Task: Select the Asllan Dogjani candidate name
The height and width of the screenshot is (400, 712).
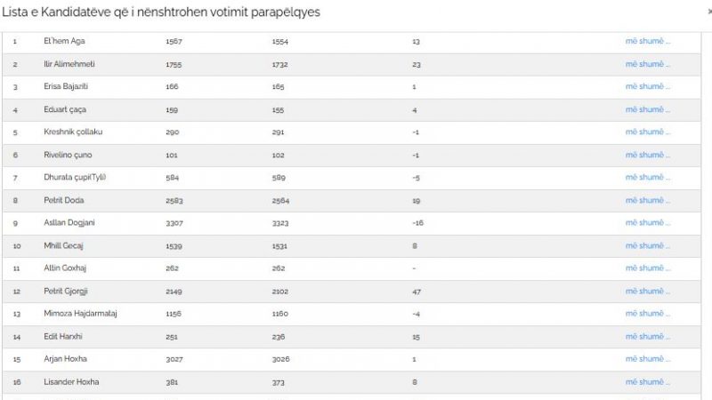Action: [x=69, y=223]
